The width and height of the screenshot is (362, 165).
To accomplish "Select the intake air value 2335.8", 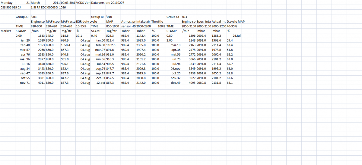I will 141,45.
